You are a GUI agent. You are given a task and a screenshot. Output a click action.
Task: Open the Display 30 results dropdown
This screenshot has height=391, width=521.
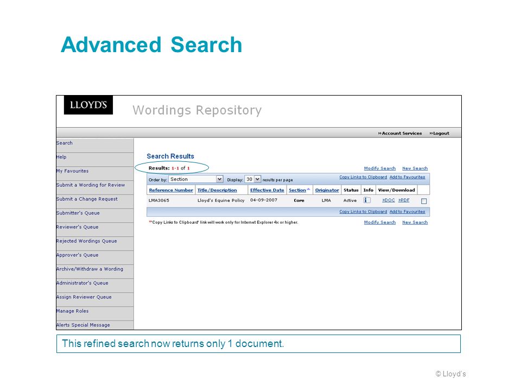(x=253, y=179)
